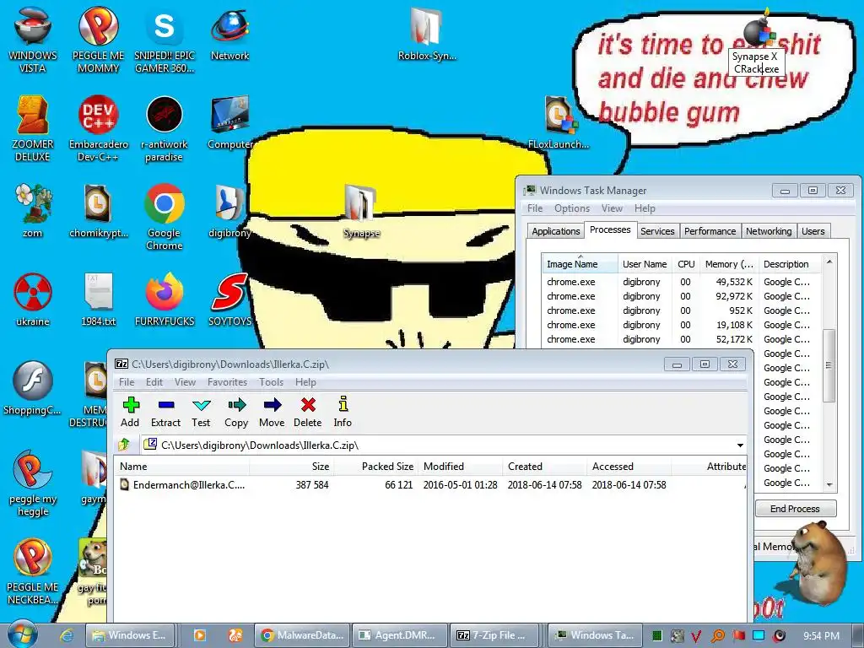
Task: Click the ZOOMER DELUXE desktop icon
Action: (x=33, y=129)
